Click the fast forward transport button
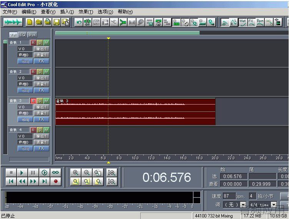Screen dimensions: 289x219 click(x=33, y=181)
